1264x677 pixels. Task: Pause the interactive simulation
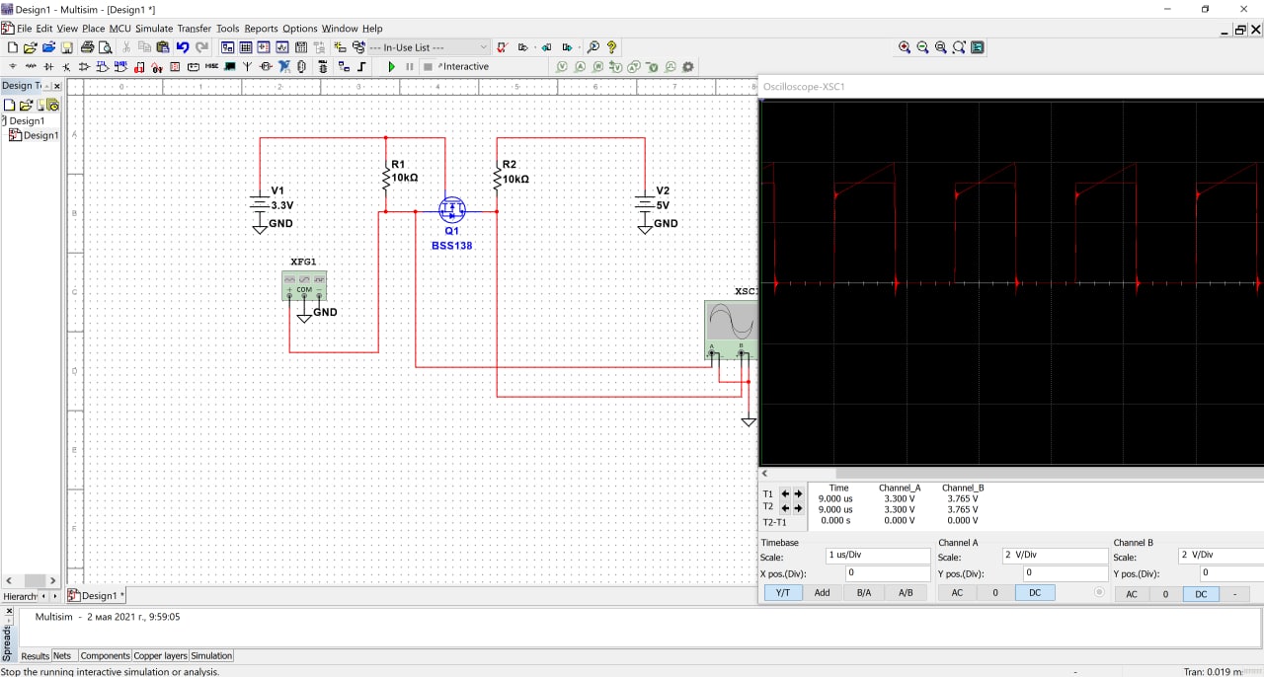point(410,67)
